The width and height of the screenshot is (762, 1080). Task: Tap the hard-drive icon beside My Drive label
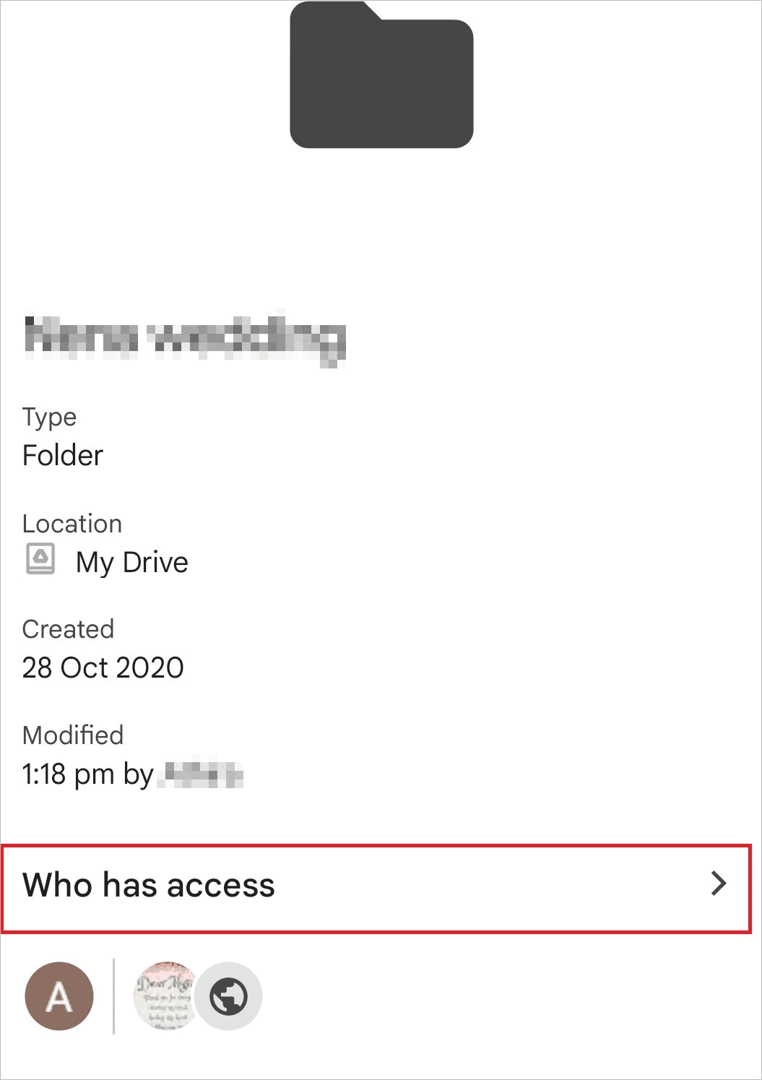click(x=40, y=559)
